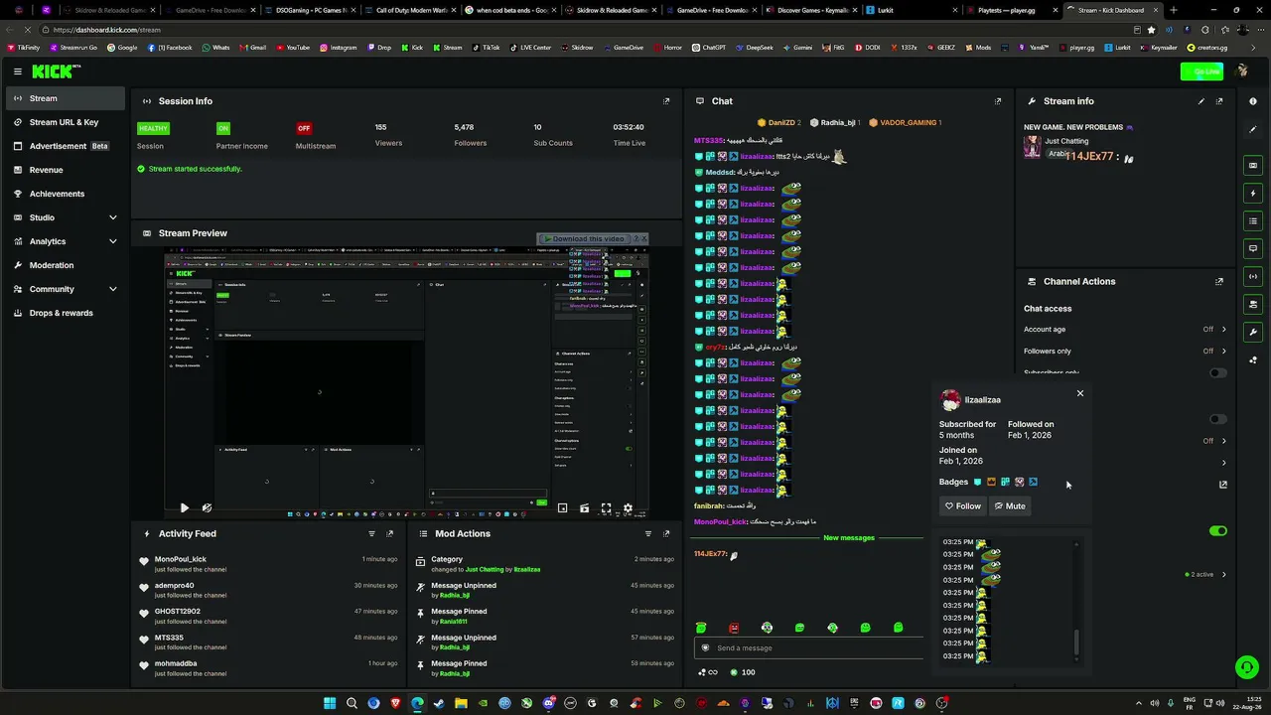Click the Just Chatting category link in Mod Actions
This screenshot has height=715, width=1271.
coord(485,570)
